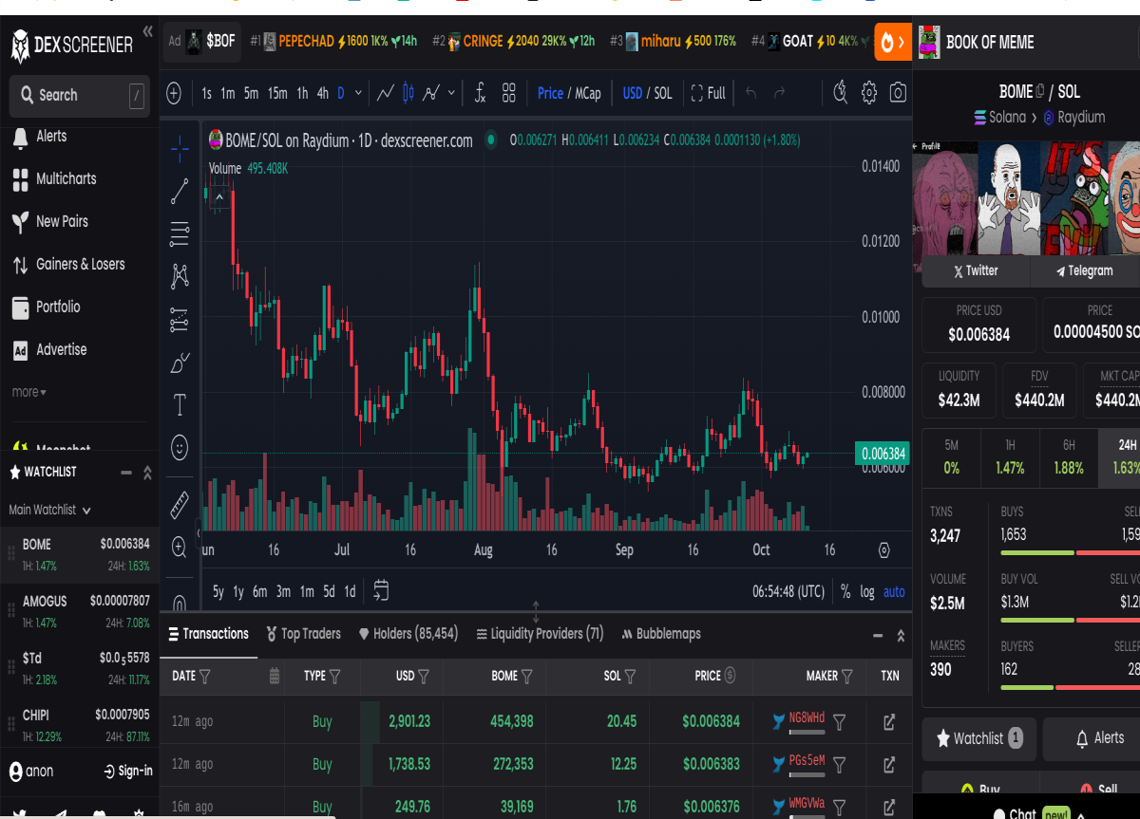Toggle chart to MCap view
This screenshot has height=819, width=1140.
coord(588,93)
